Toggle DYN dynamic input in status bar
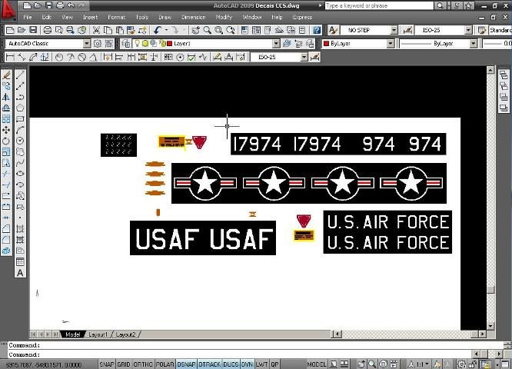 pyautogui.click(x=247, y=364)
